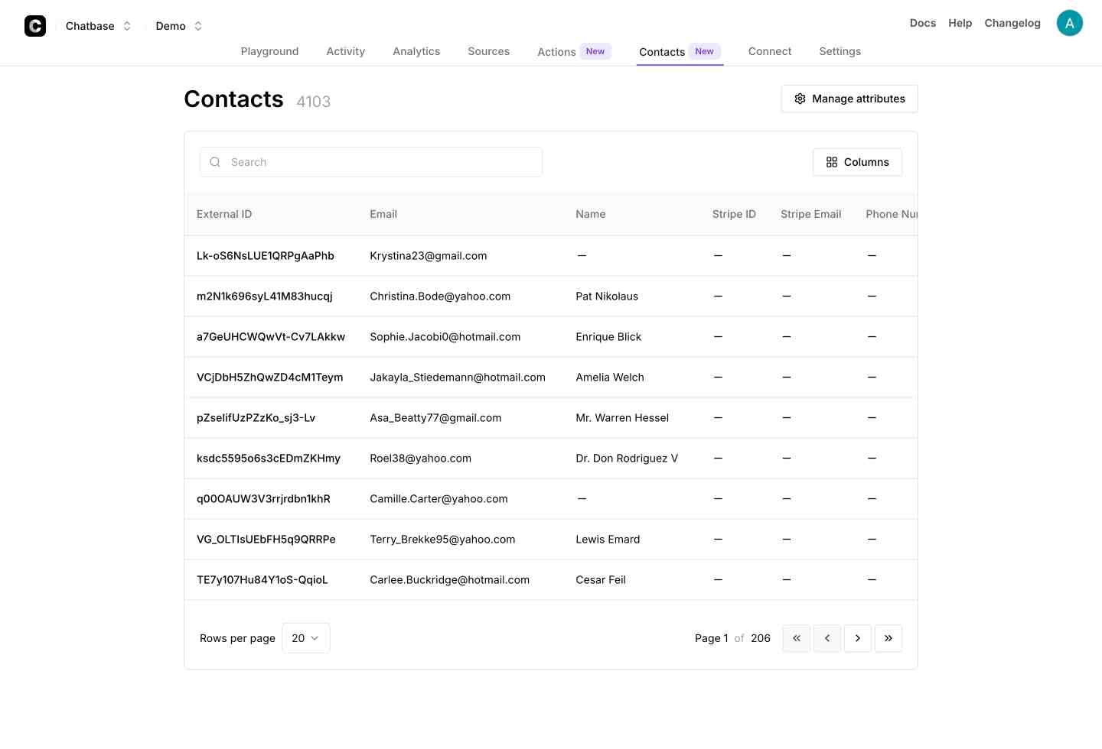Click the 4103 contacts count
1102x749 pixels.
point(314,102)
